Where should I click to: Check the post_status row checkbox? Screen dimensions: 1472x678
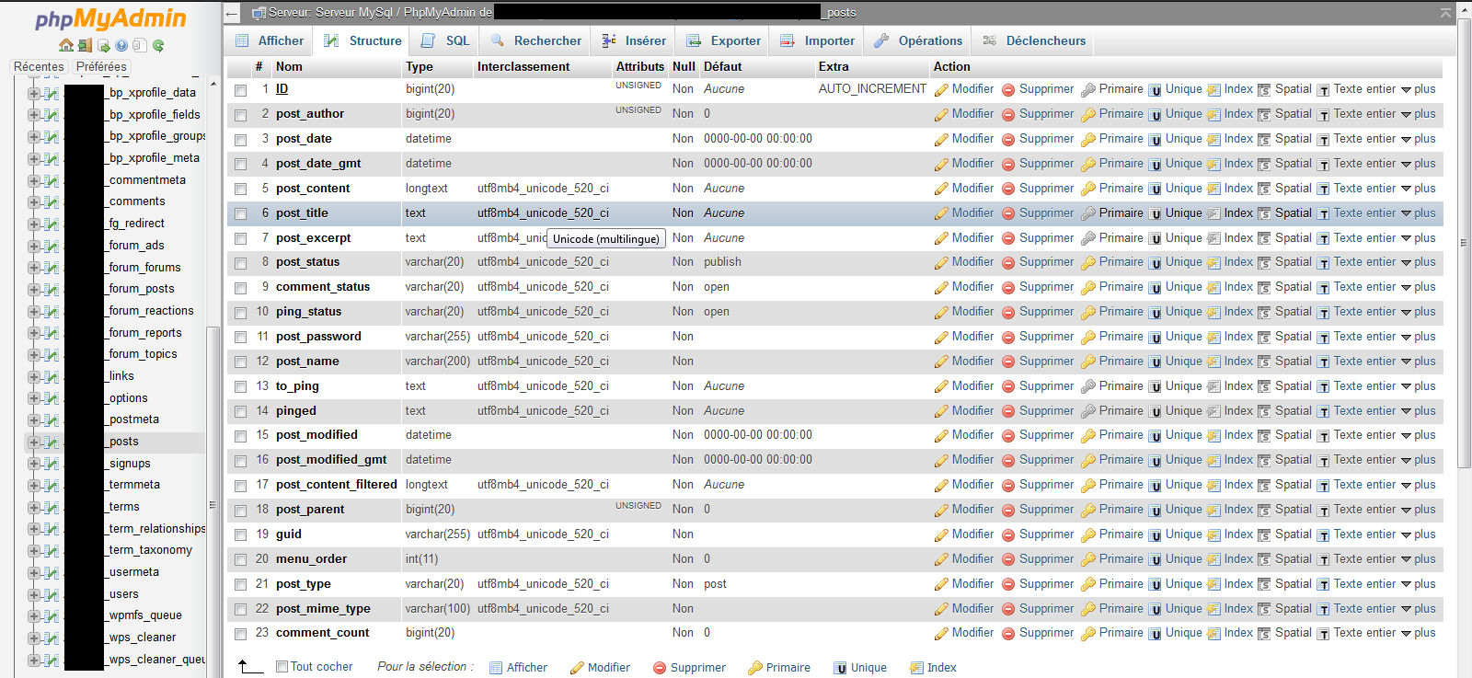[x=241, y=263]
